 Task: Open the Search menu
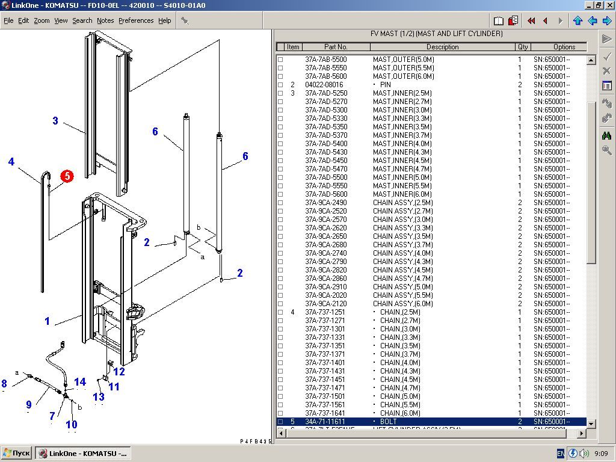point(82,20)
